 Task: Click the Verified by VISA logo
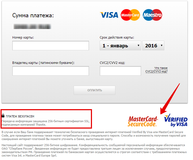(176, 120)
